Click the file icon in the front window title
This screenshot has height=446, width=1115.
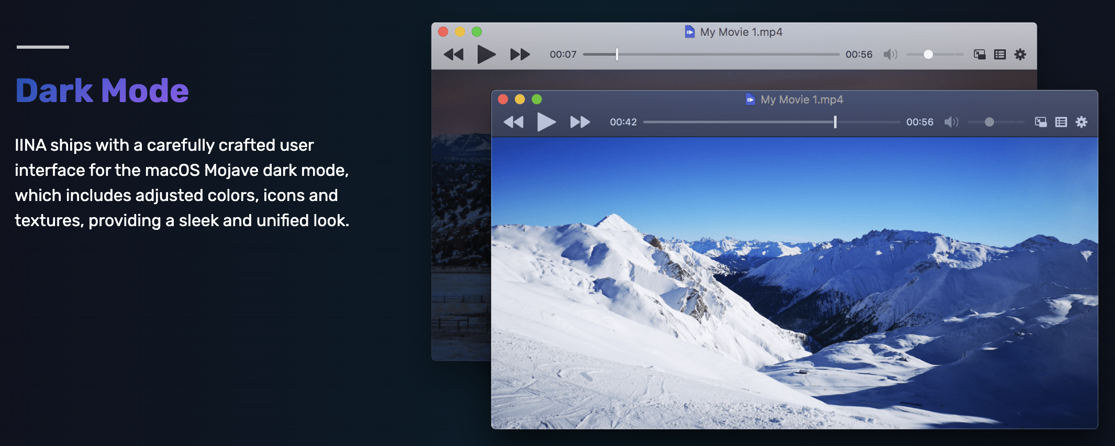[750, 99]
